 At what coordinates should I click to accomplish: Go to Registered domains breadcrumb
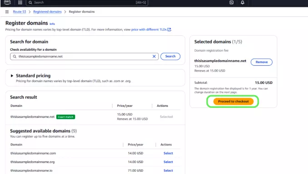(x=47, y=12)
